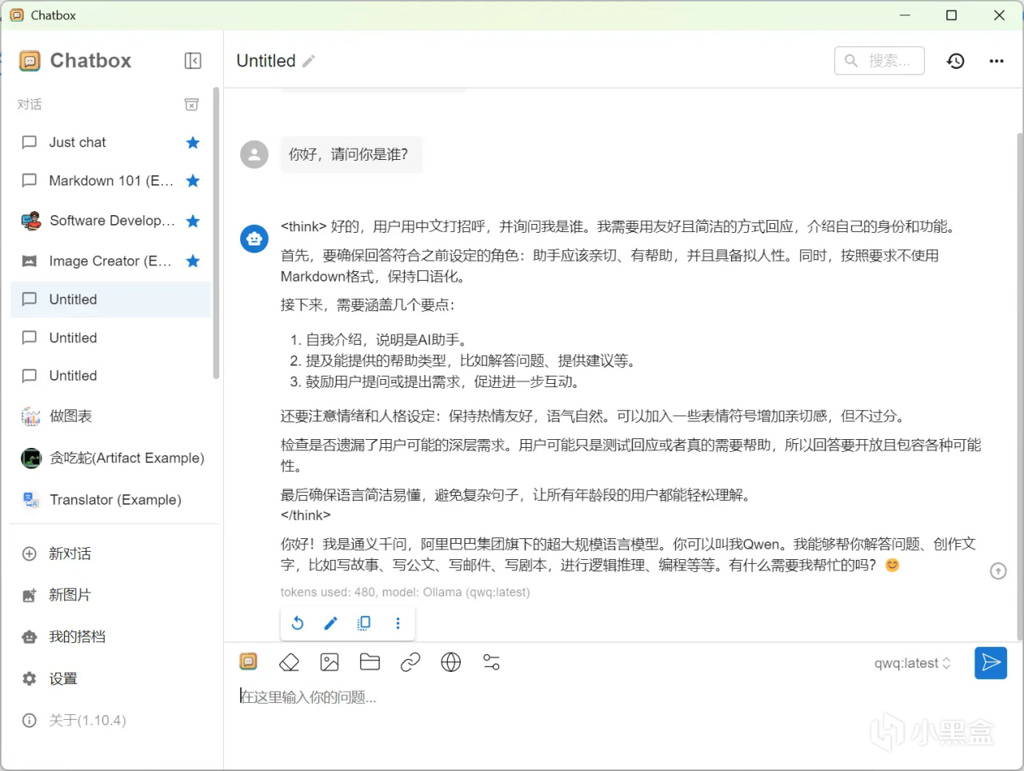The height and width of the screenshot is (771, 1024).
Task: Click the sidebar vertical scrollbar
Action: pos(216,232)
